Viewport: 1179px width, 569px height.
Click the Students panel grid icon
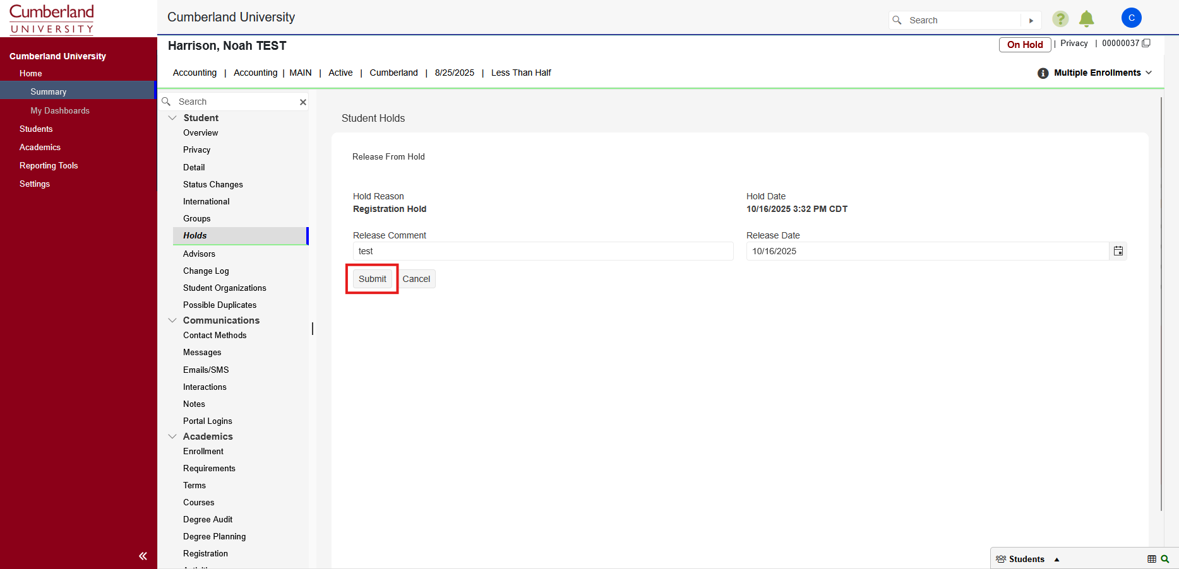[x=1152, y=559]
